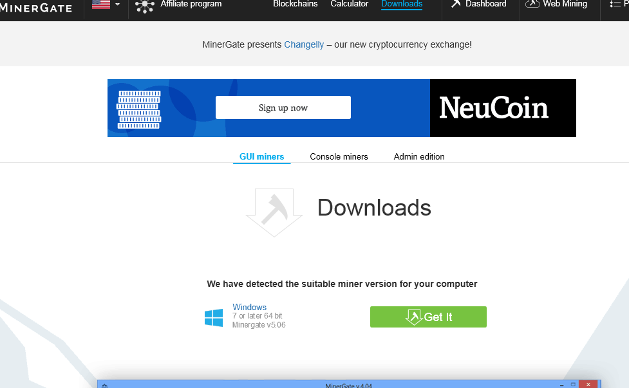629x388 pixels.
Task: Click the Downloads arrow pickaxe icon
Action: click(x=274, y=212)
